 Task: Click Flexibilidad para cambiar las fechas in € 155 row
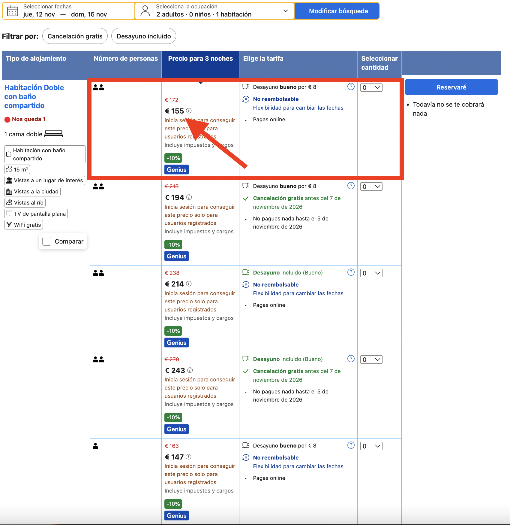point(298,108)
